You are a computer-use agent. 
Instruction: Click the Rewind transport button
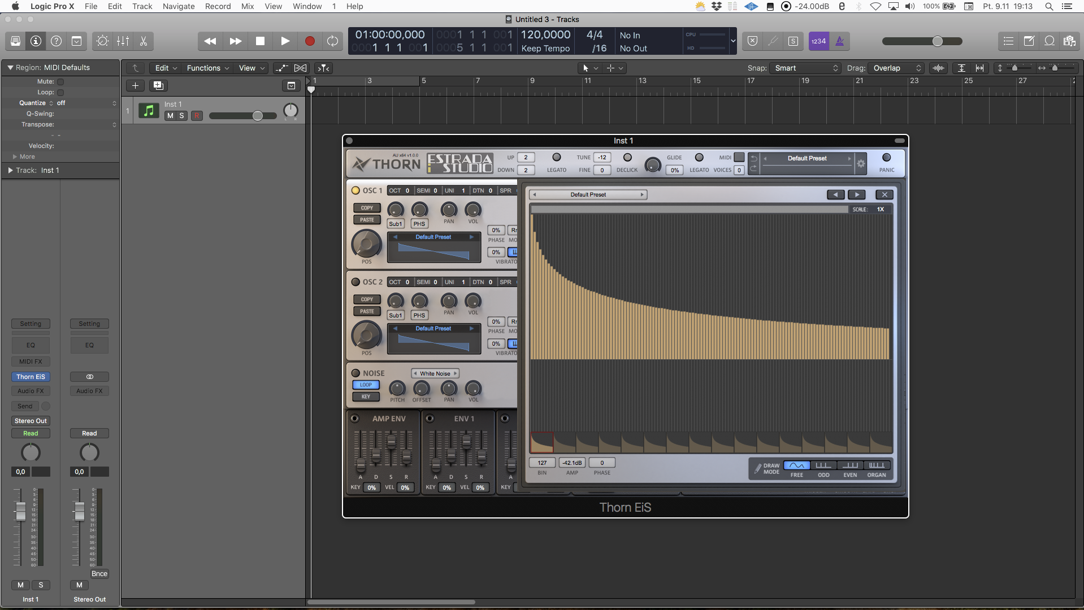point(210,41)
